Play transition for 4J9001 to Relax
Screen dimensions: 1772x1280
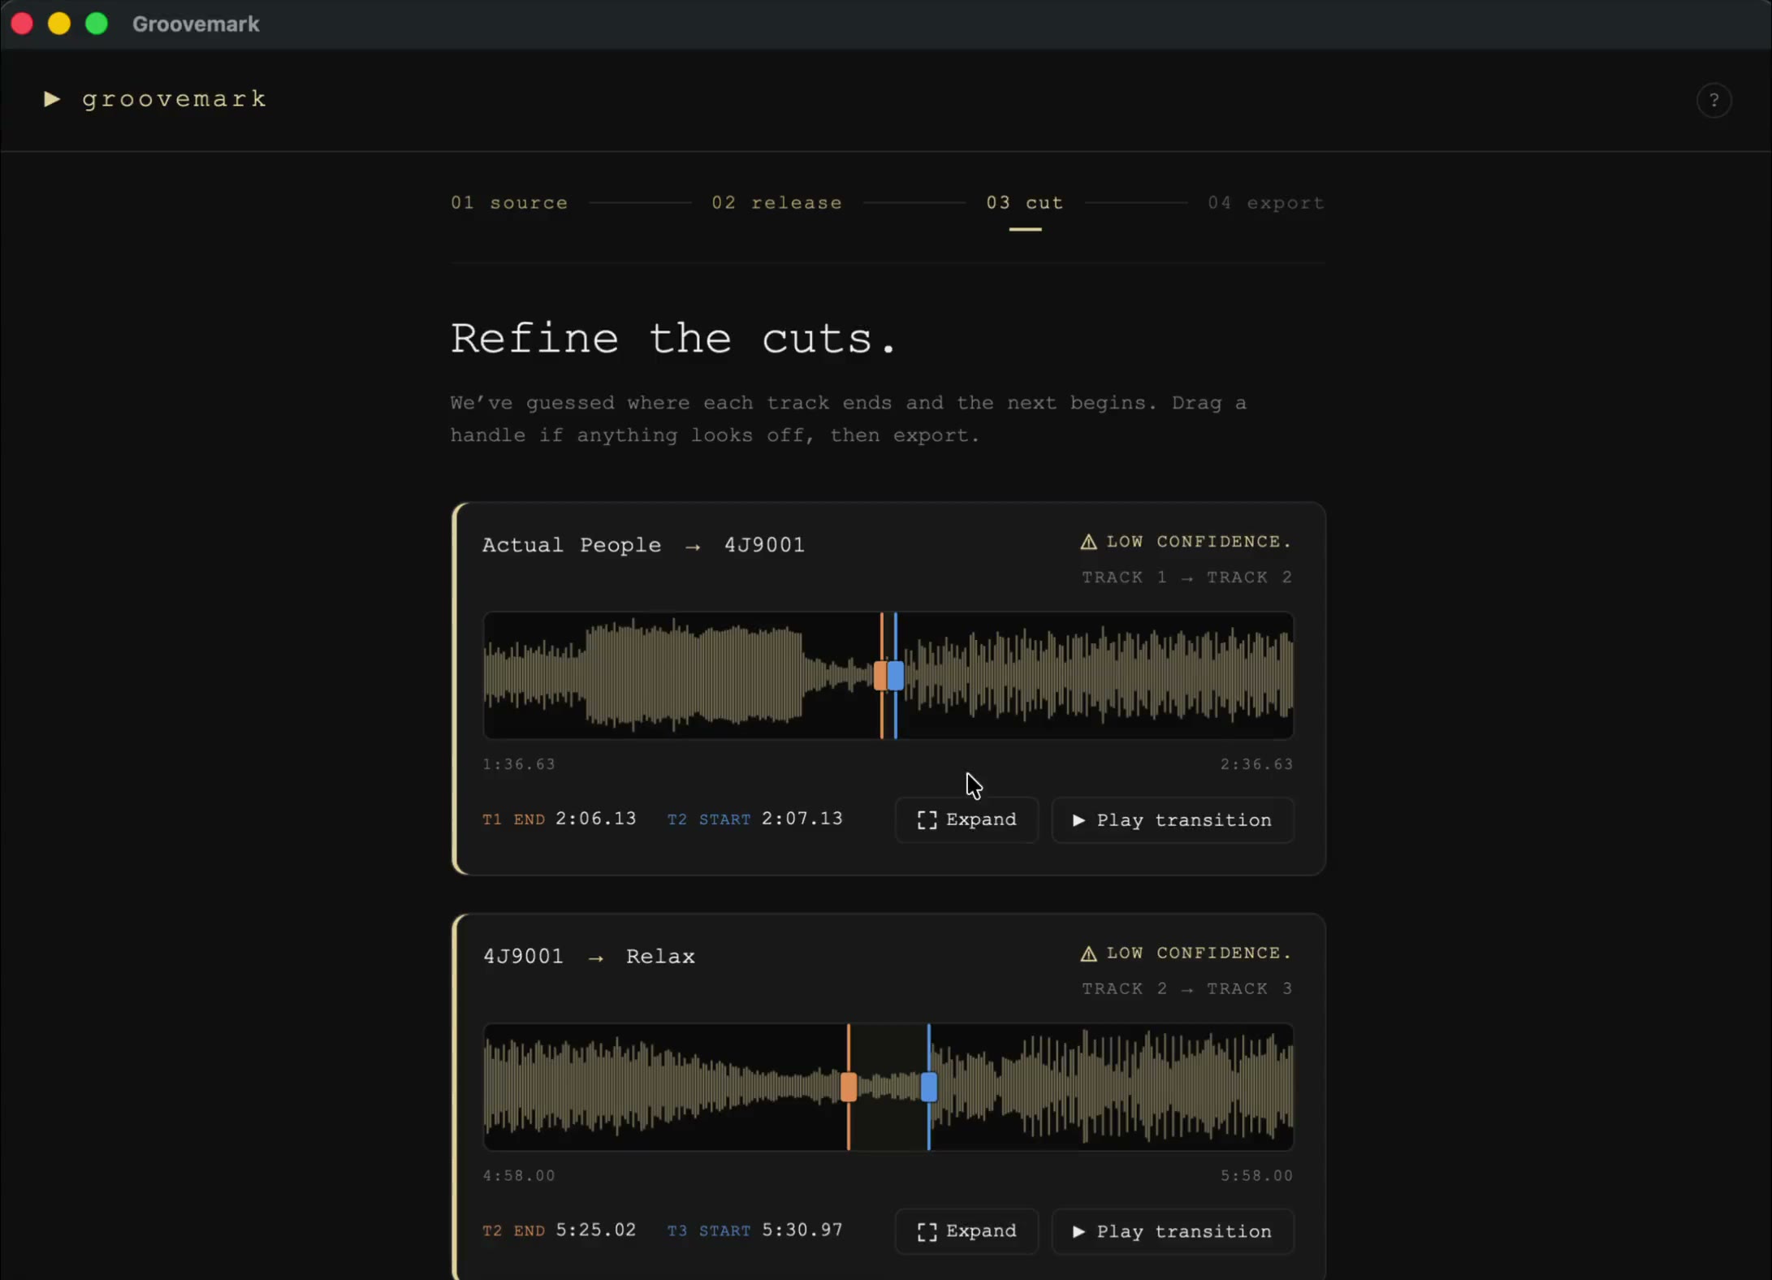pos(1173,1231)
